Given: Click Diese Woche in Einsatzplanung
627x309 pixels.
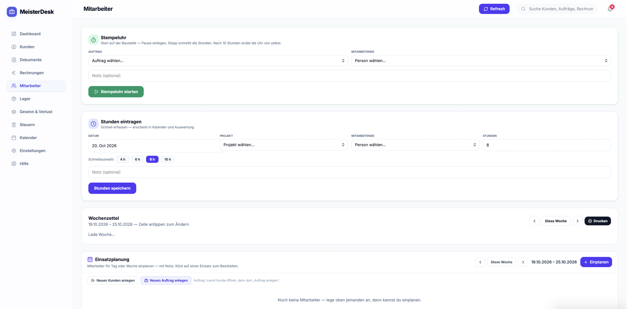Looking at the screenshot, I should coord(501,262).
